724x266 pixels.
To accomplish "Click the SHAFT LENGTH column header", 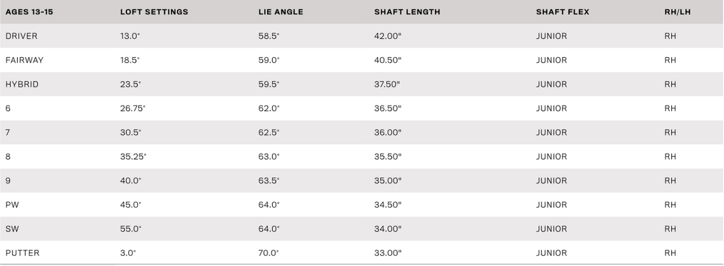I will tap(407, 12).
